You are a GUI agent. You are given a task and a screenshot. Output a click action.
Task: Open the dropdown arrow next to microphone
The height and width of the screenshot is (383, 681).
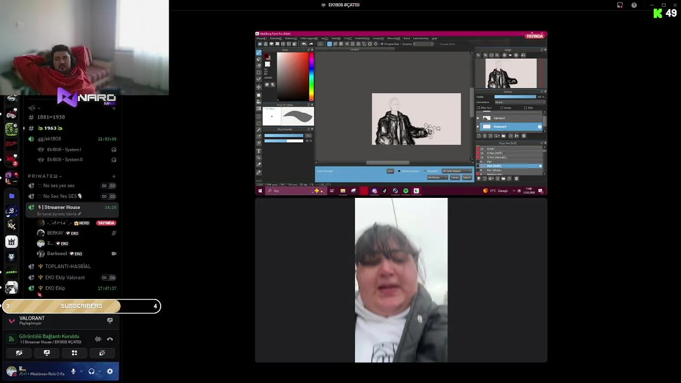(x=81, y=371)
